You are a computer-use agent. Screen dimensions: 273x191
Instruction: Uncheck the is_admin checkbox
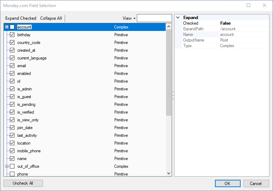coord(12,89)
